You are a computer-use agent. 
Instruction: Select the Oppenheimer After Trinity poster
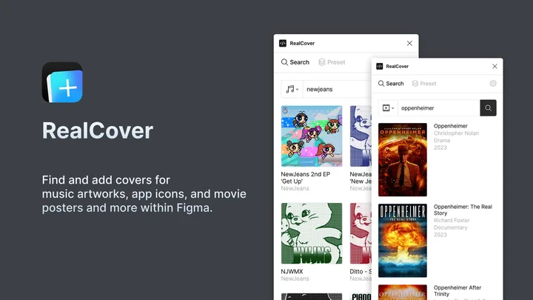coord(403,292)
